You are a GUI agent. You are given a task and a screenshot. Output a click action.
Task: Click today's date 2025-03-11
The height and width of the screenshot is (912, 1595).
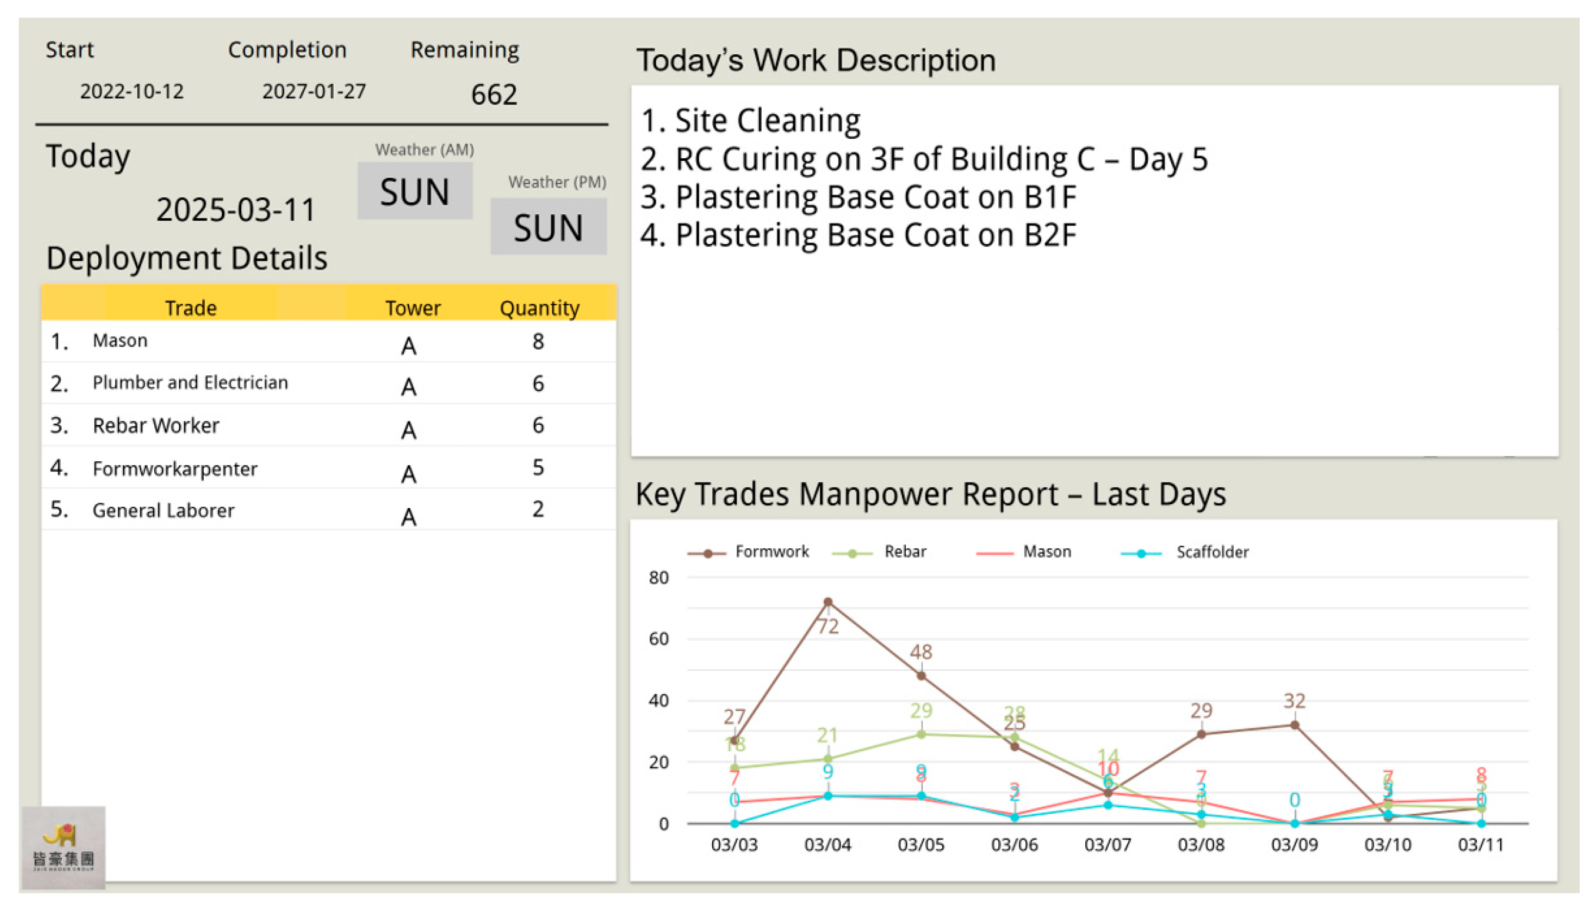(235, 209)
